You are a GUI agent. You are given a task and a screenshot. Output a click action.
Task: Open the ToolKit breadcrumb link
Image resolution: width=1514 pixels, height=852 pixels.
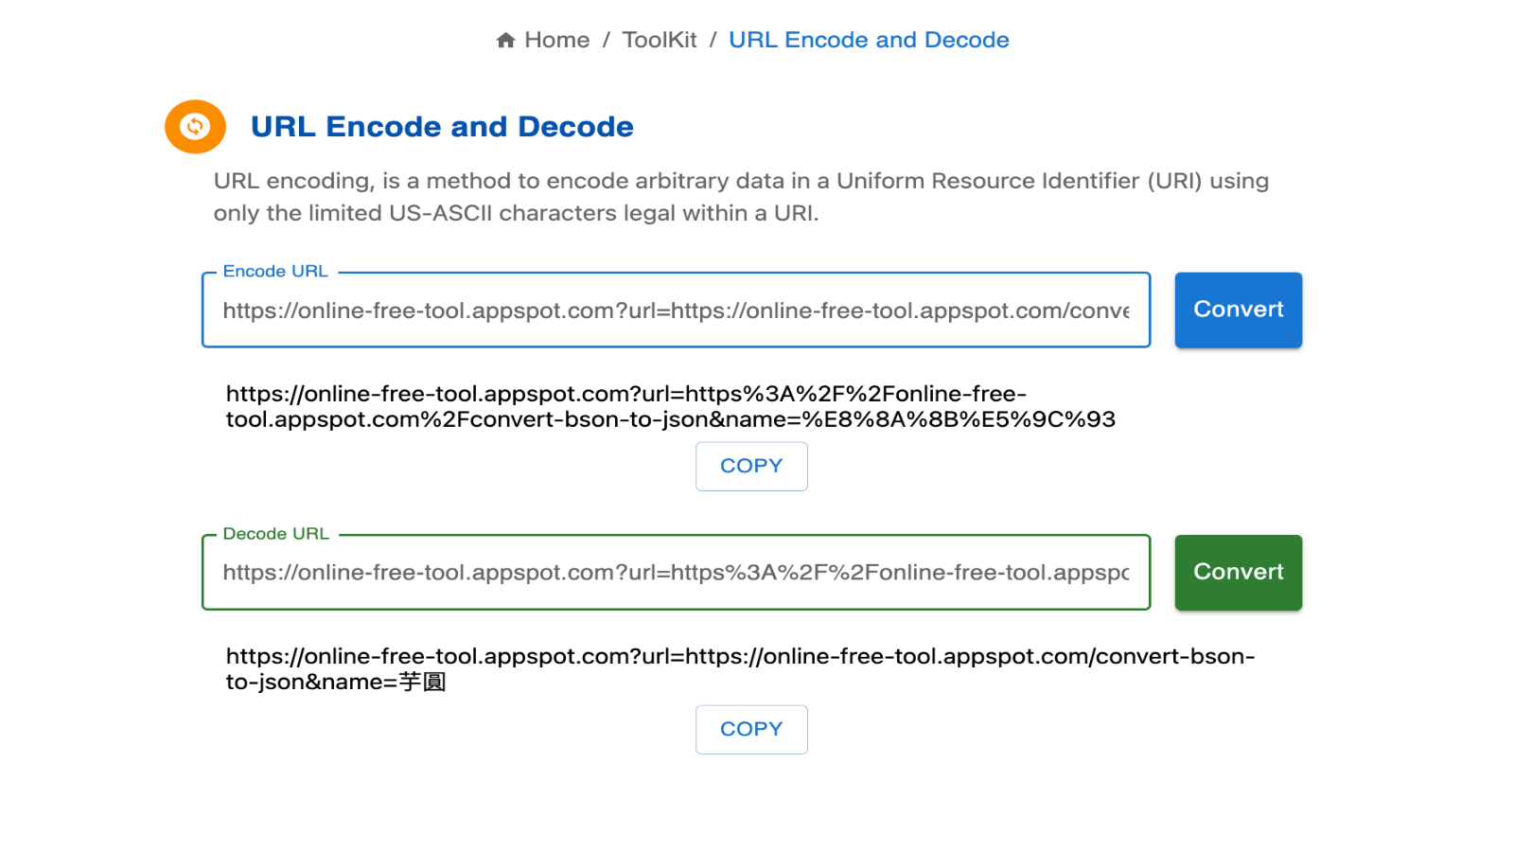tap(659, 40)
